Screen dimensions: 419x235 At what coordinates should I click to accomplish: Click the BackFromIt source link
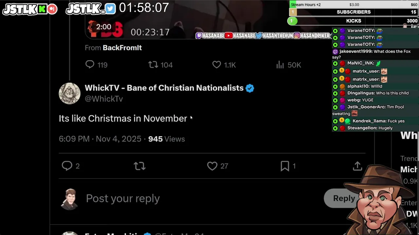click(x=122, y=48)
